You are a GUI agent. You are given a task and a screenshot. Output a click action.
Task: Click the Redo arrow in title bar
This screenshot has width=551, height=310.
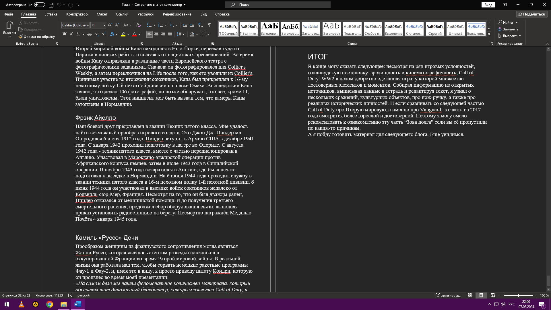(71, 5)
